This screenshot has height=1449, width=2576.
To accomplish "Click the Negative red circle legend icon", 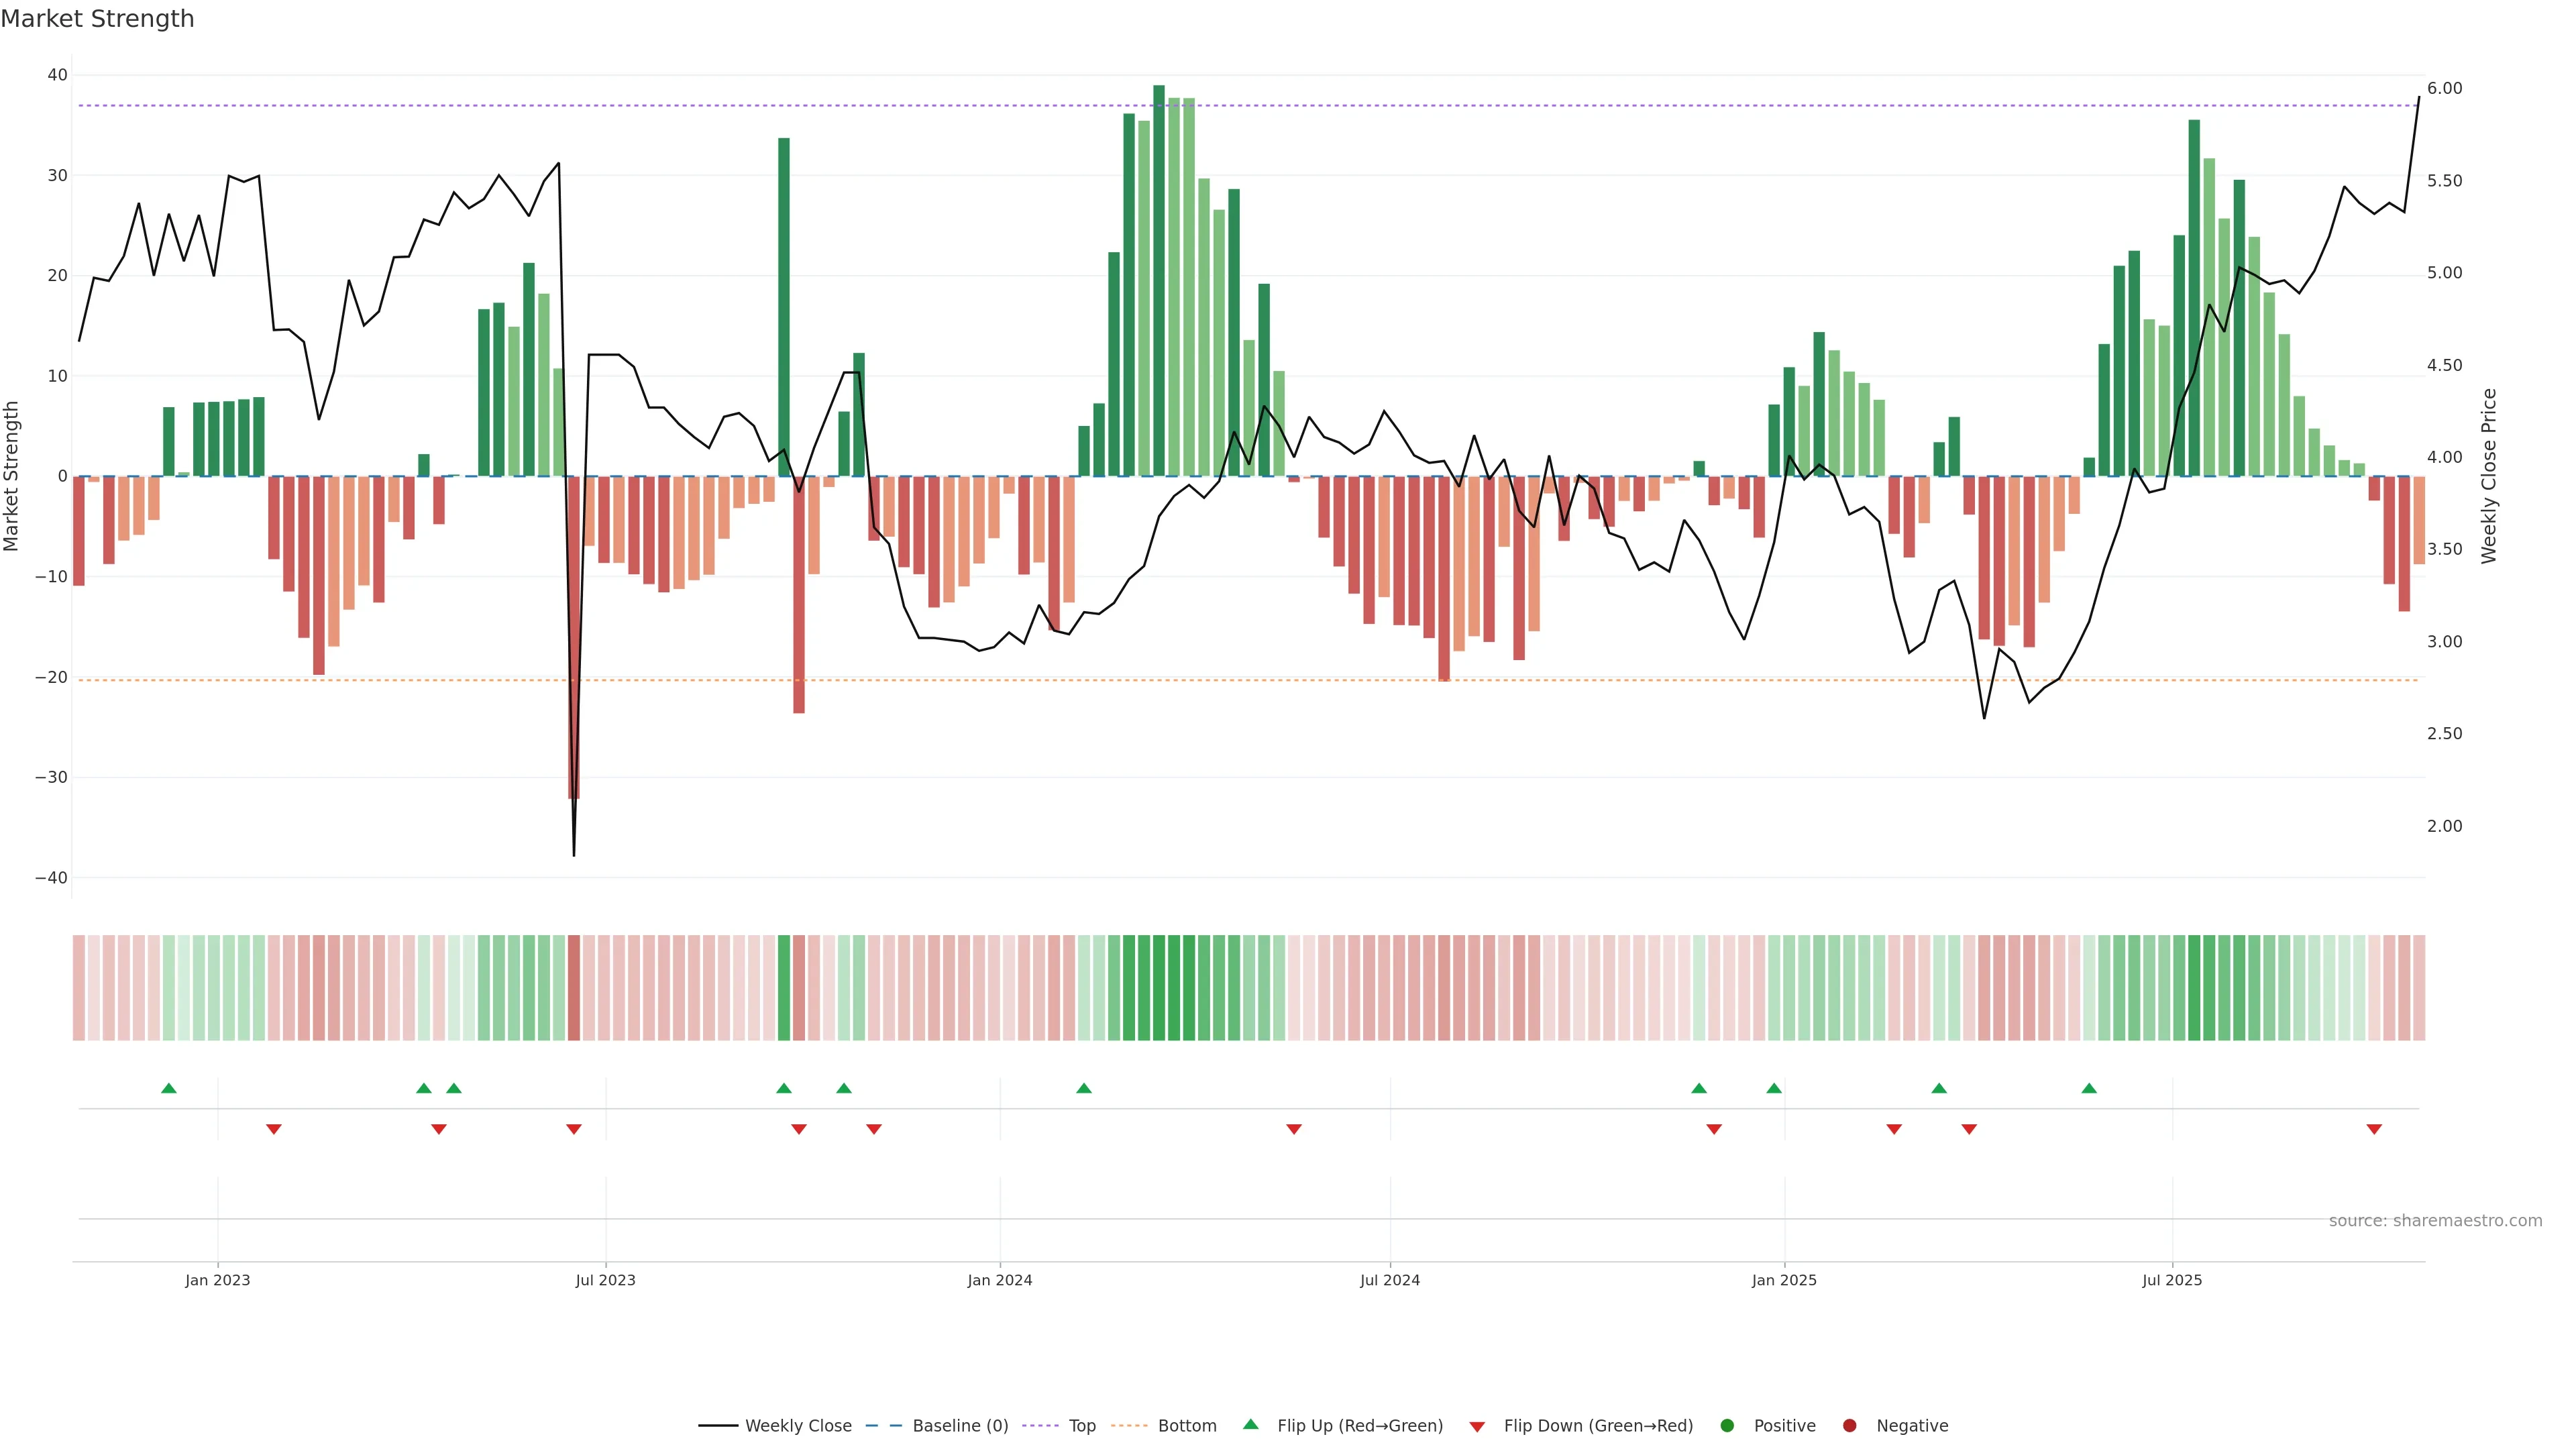I will coord(1849,1426).
